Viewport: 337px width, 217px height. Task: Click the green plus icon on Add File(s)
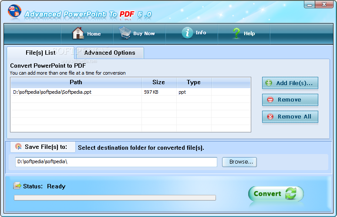click(269, 83)
